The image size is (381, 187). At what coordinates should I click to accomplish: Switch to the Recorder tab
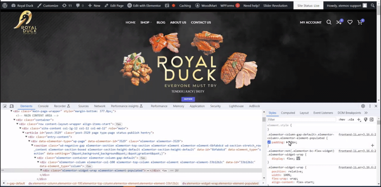pos(62,106)
